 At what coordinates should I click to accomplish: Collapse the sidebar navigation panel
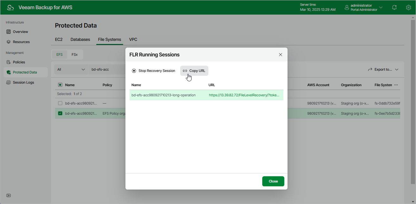(x=9, y=195)
